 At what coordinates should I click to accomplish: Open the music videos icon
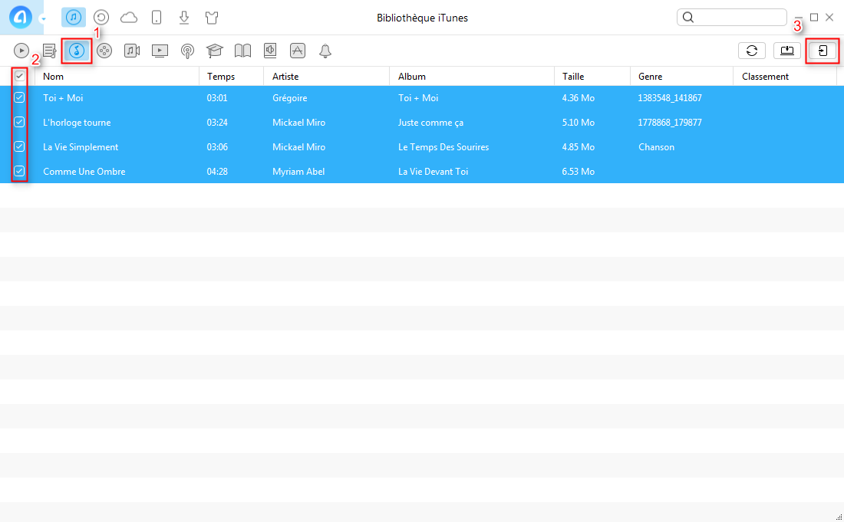[132, 51]
